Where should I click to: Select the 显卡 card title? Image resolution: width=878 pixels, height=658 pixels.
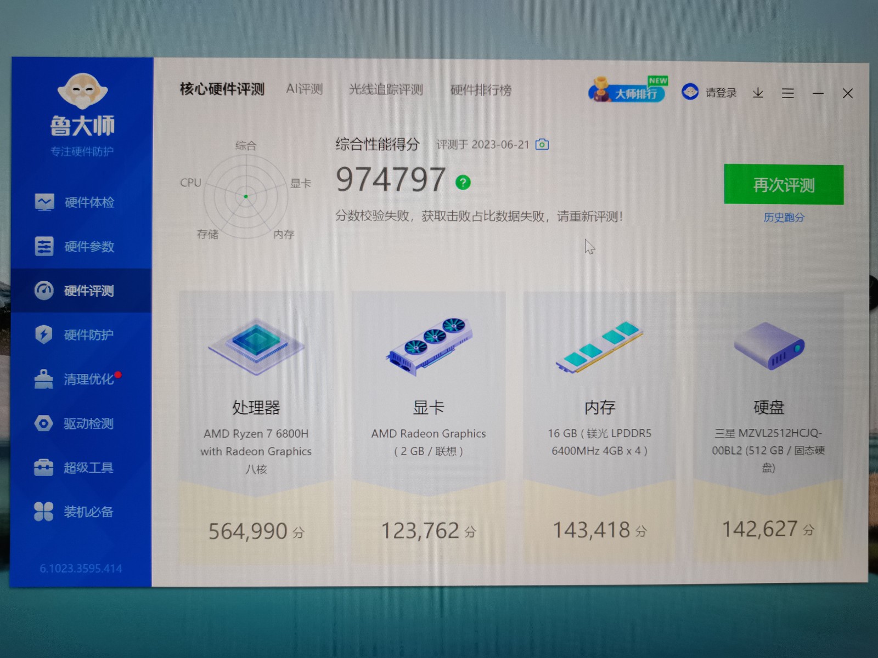[x=429, y=407]
